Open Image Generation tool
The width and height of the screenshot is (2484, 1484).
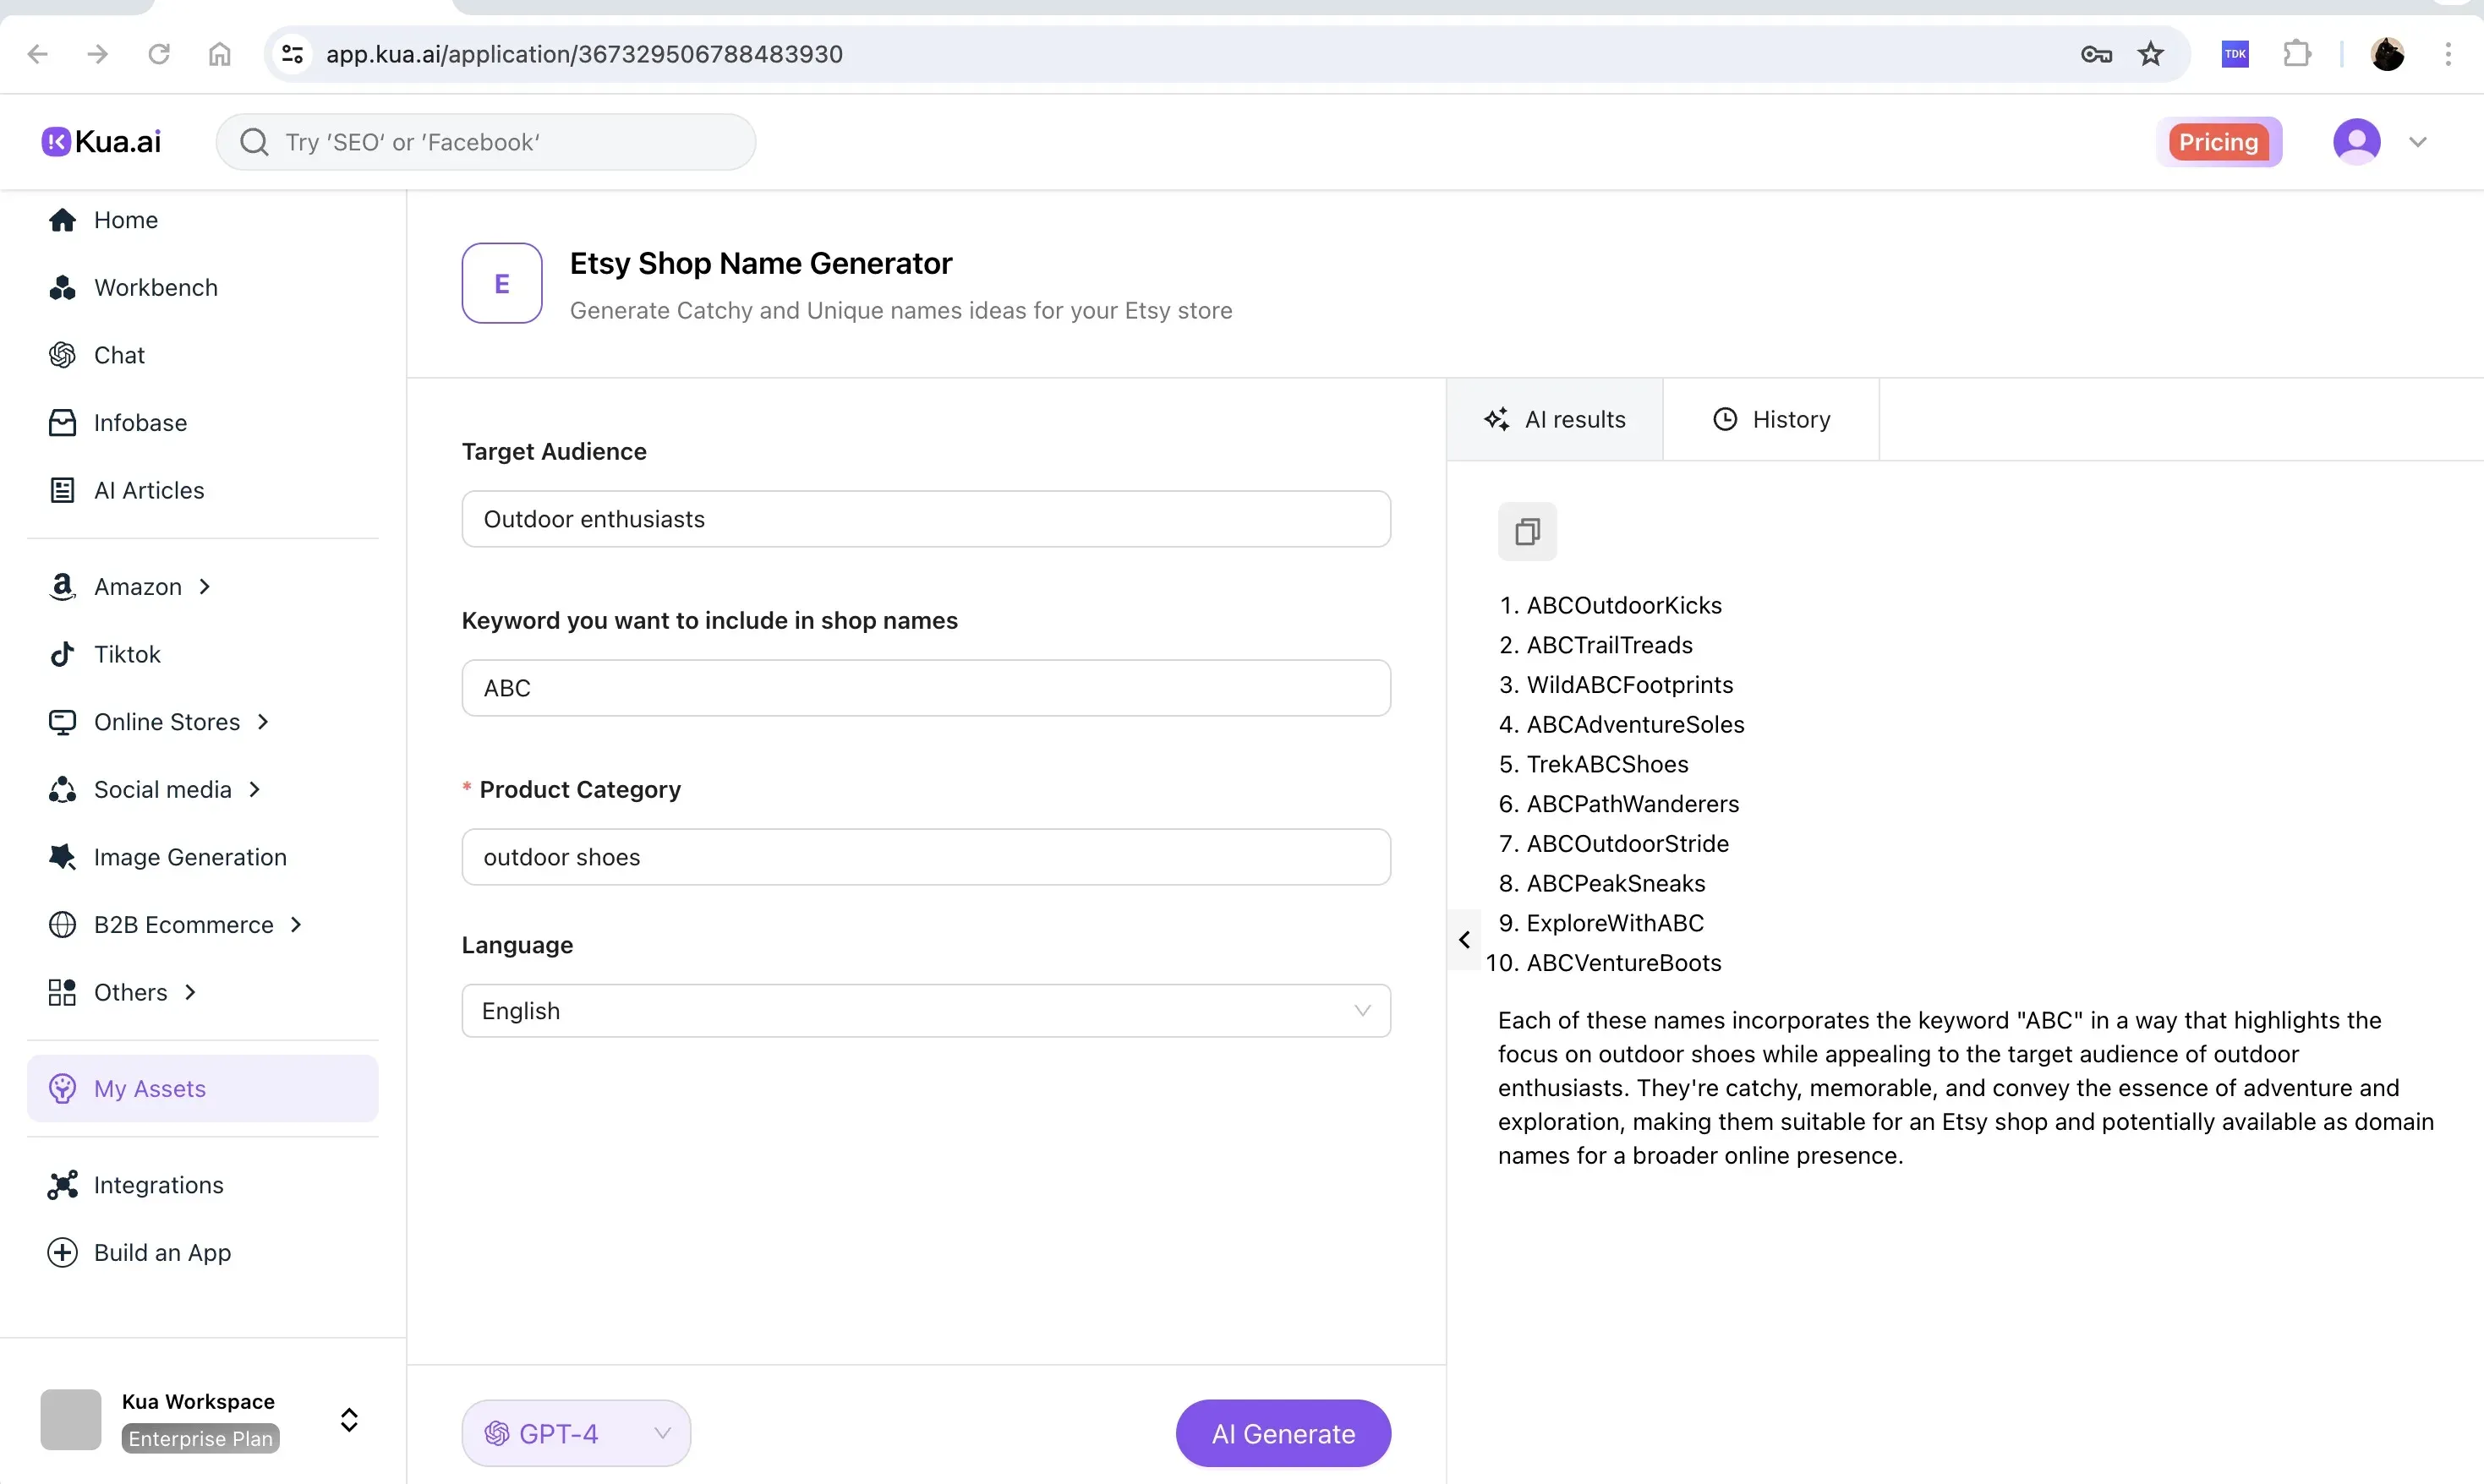point(190,857)
